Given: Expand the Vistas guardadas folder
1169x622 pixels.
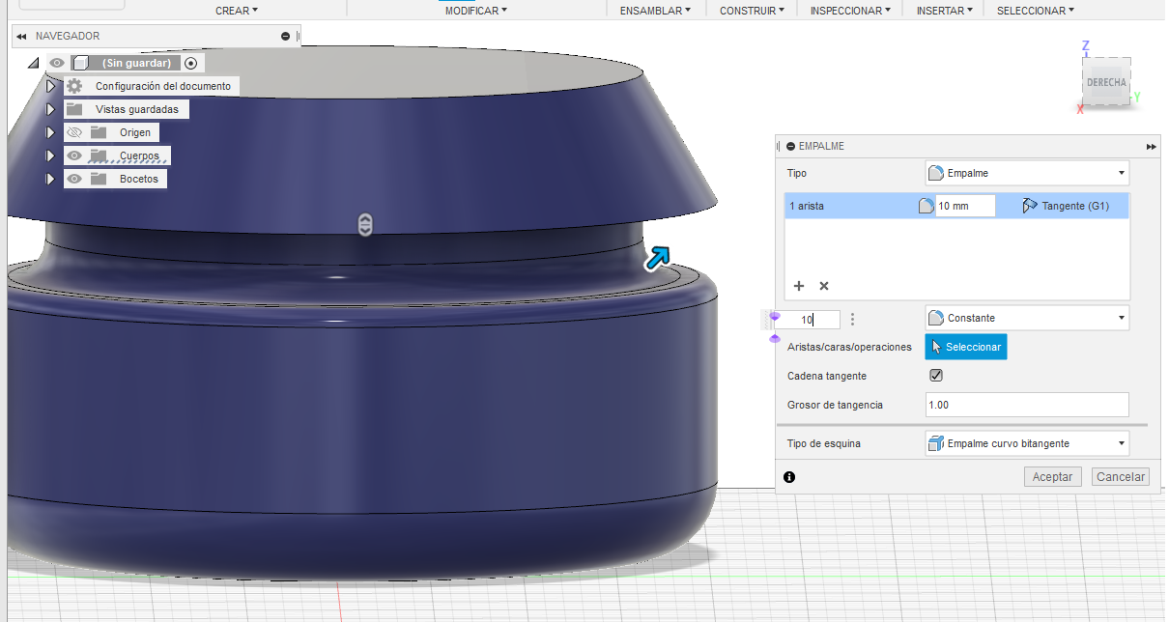Looking at the screenshot, I should tap(52, 109).
